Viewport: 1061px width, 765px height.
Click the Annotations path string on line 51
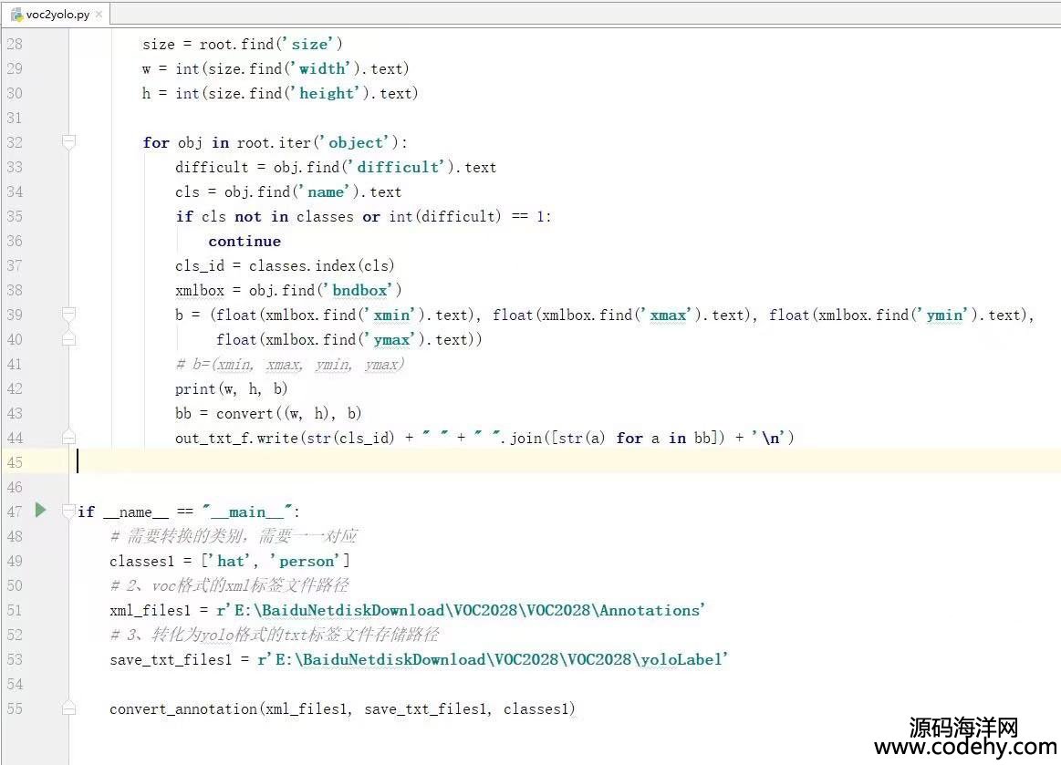(461, 610)
